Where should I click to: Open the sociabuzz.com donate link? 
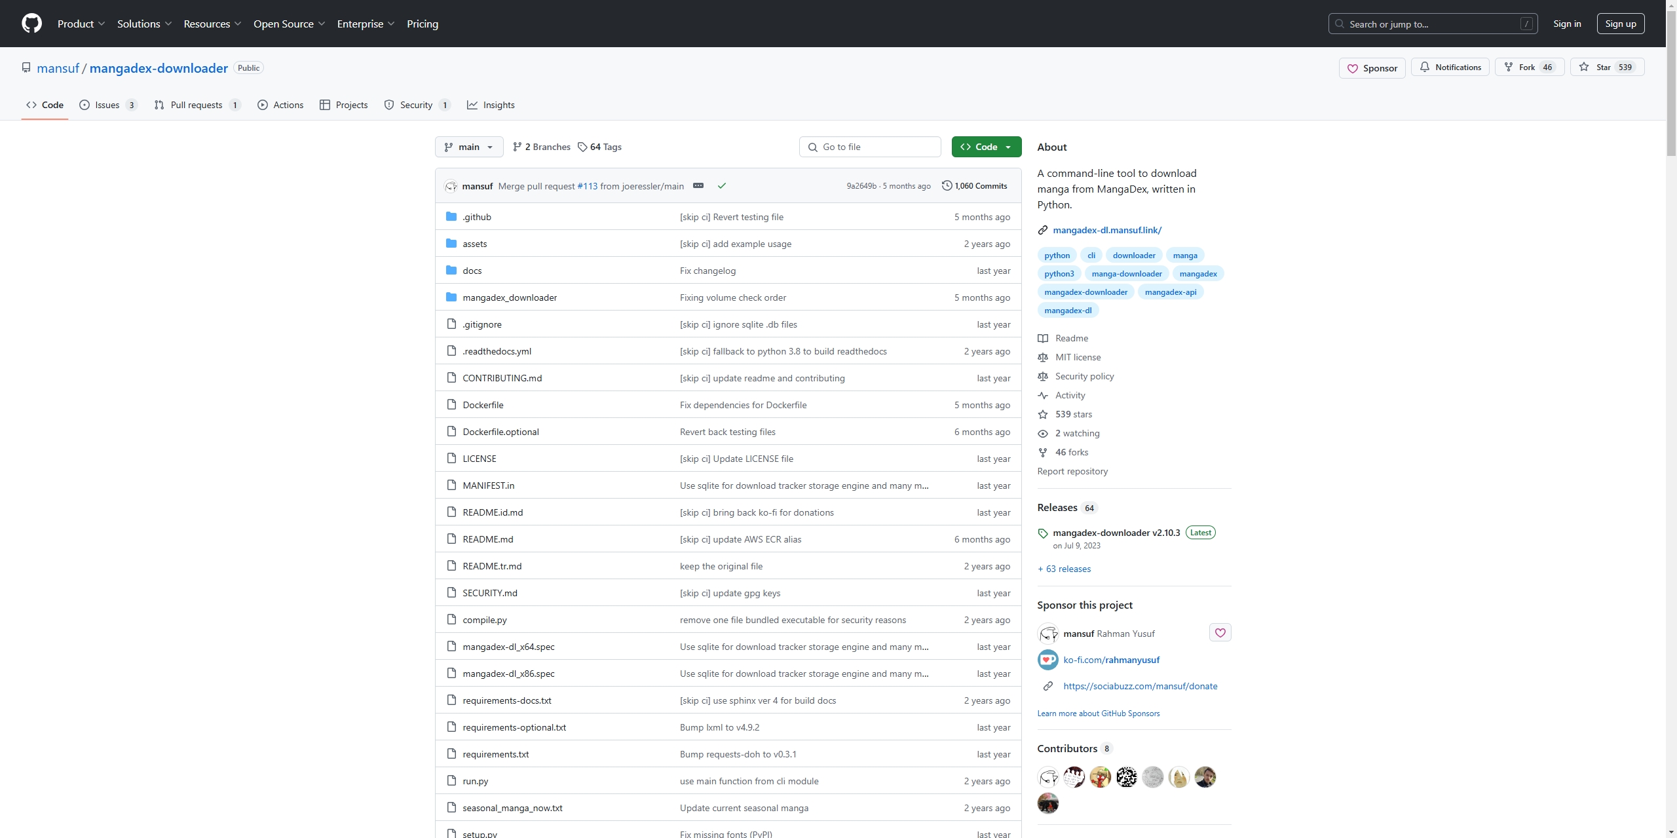click(x=1140, y=686)
